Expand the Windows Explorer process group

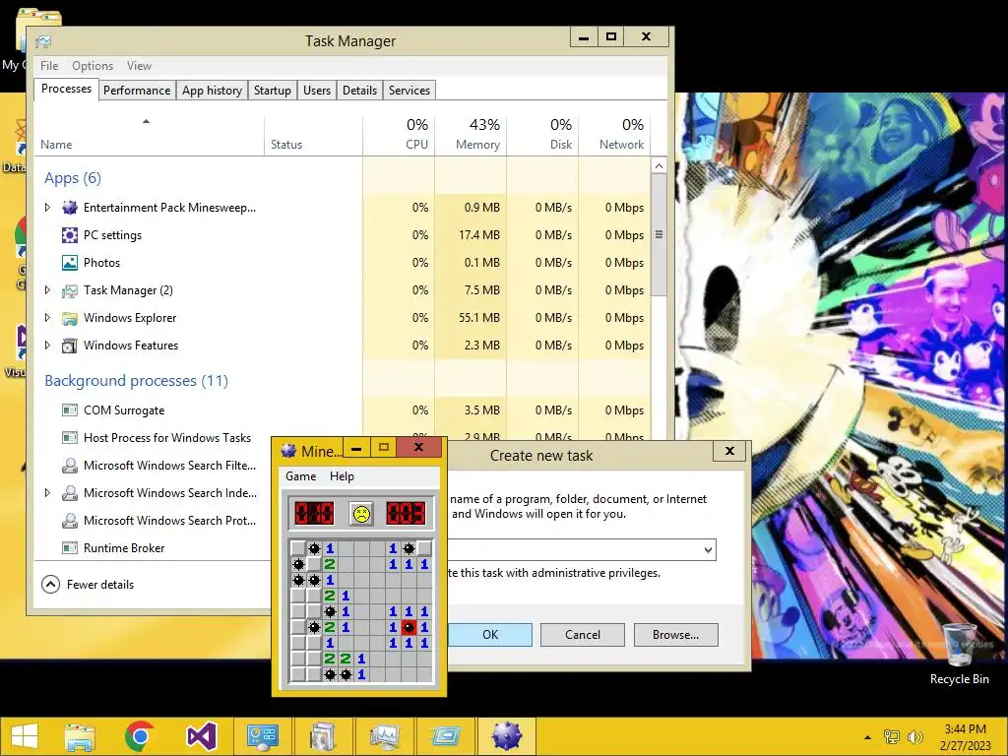[x=47, y=318]
